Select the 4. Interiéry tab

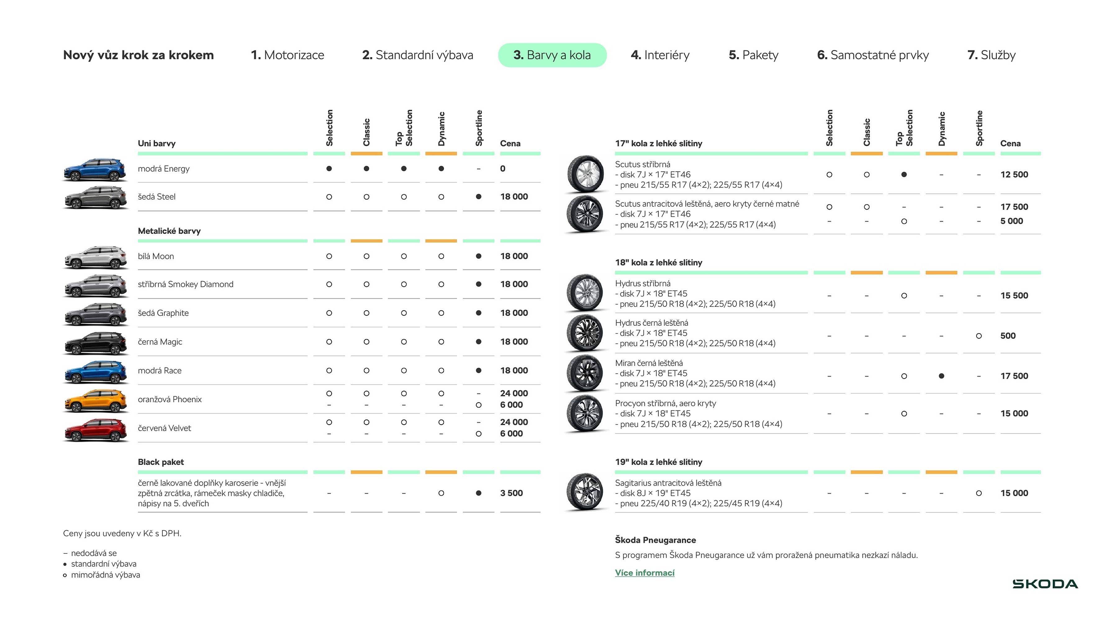point(660,55)
